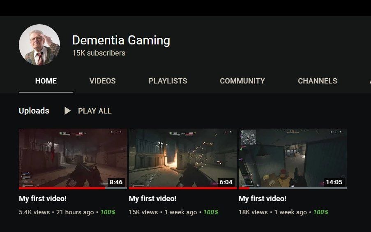Click the 15K subscribers text
371x232 pixels.
tap(99, 53)
